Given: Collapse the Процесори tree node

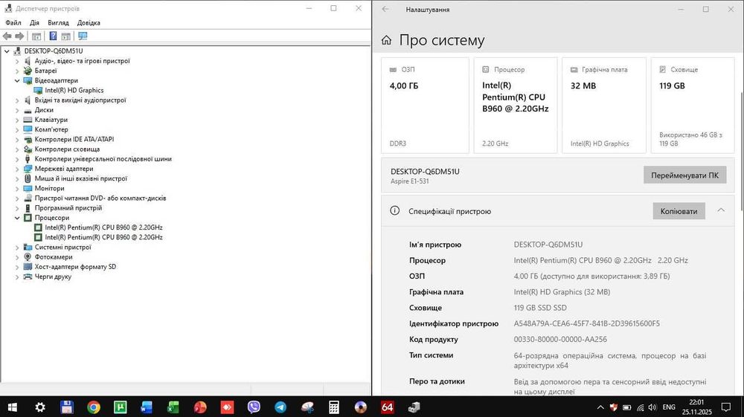Looking at the screenshot, I should 17,218.
